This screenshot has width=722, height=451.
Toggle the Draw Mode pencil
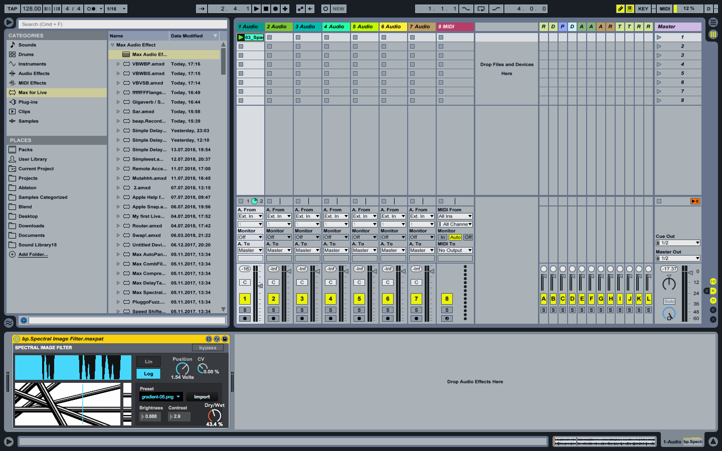[x=620, y=9]
